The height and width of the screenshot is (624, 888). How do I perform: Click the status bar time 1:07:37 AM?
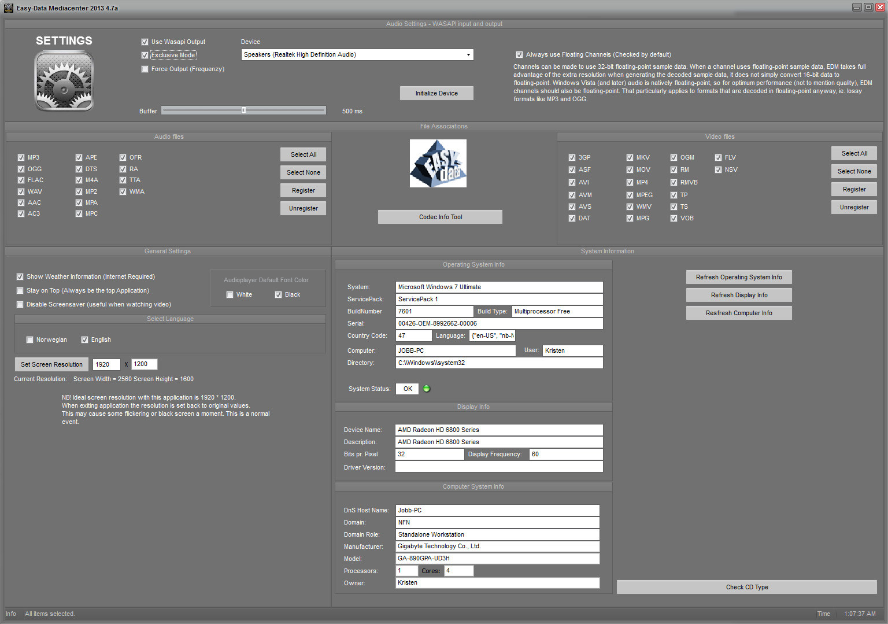tap(860, 614)
